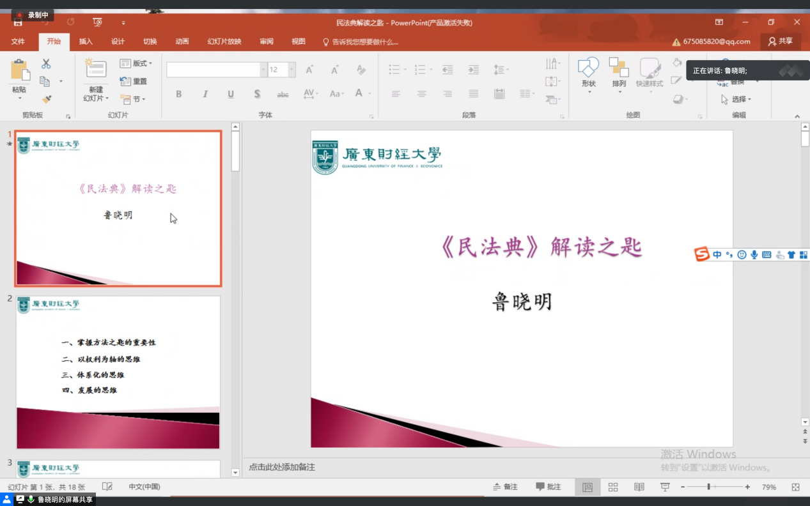Click the Paste clipboard icon
Viewport: 810px width, 506px height.
click(x=20, y=70)
